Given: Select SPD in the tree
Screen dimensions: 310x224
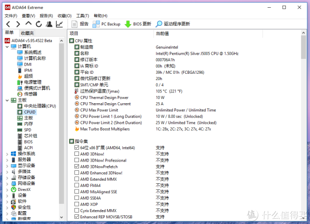Looking at the screenshot, I should (24, 130).
